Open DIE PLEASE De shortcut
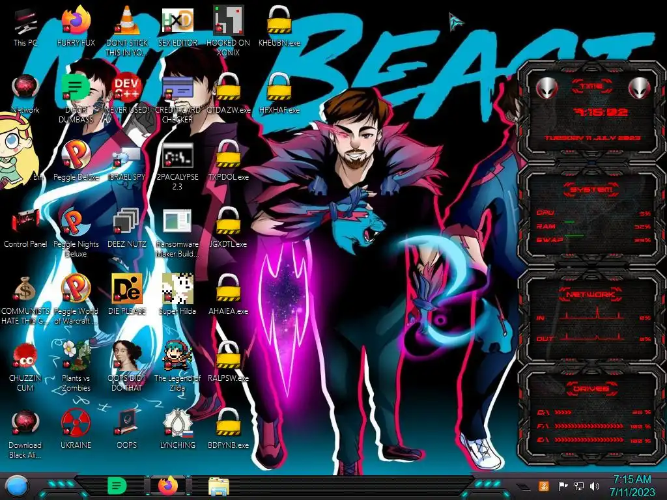 pyautogui.click(x=127, y=295)
